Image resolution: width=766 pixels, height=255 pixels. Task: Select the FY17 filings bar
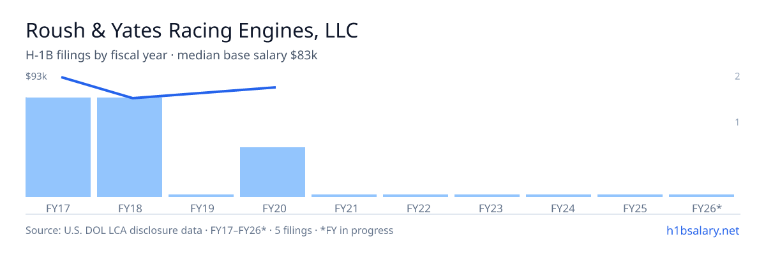coord(58,147)
